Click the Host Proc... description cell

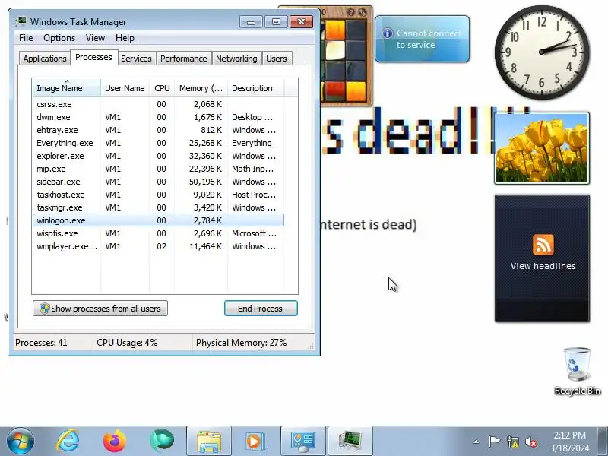(x=254, y=195)
